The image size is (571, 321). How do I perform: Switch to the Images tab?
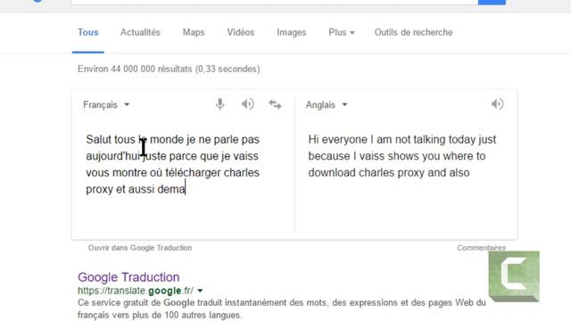(x=292, y=32)
